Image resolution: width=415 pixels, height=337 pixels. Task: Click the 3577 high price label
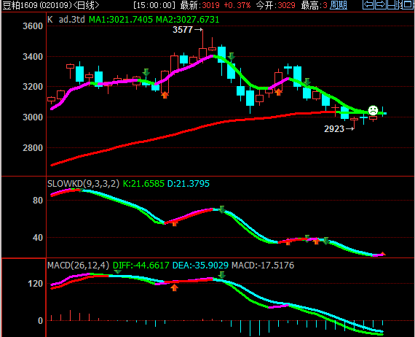click(183, 30)
